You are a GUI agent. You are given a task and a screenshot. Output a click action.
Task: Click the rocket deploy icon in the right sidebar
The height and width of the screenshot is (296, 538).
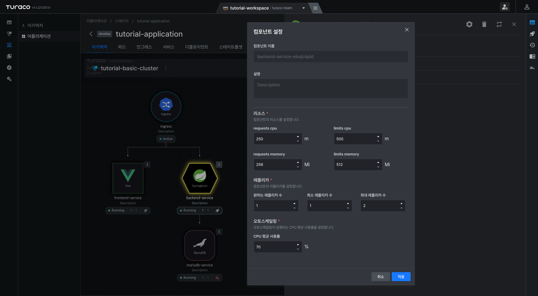532,34
